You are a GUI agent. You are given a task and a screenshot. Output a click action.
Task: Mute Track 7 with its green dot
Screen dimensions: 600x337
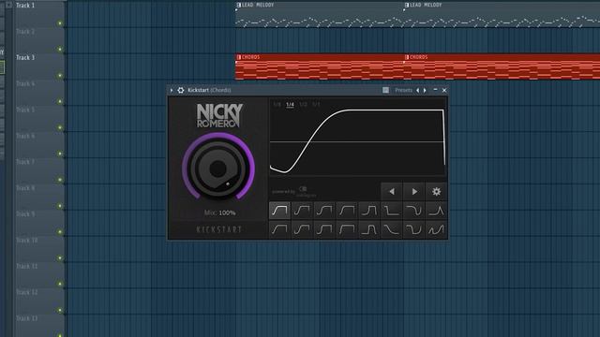60,180
